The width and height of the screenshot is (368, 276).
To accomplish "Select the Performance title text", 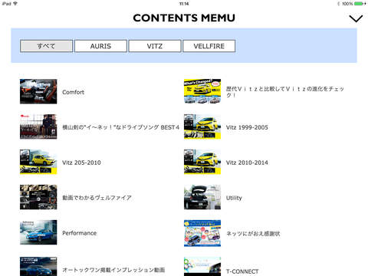I will pos(80,233).
